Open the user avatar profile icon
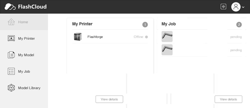Viewport: 250px width, 108px height. (236, 7)
